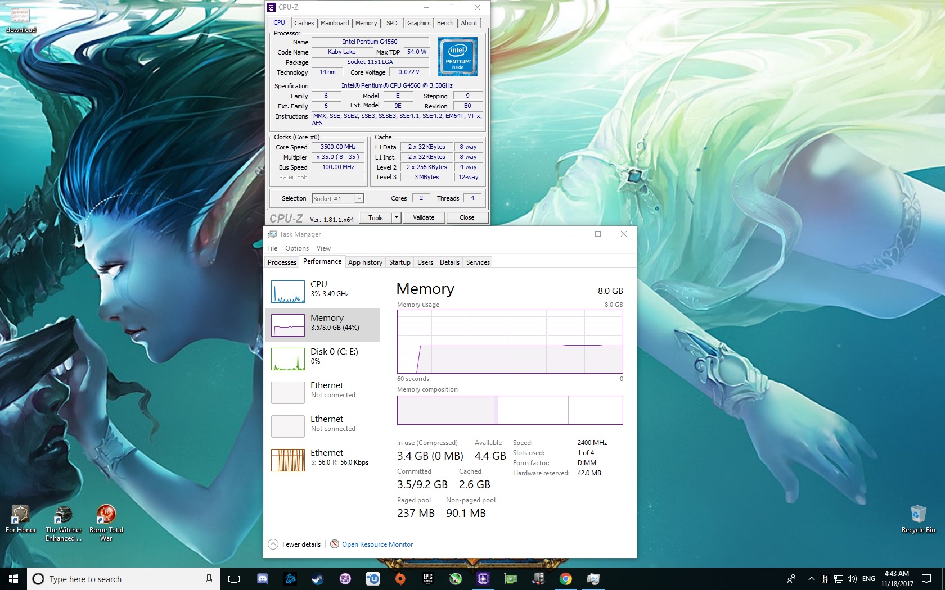Show hidden system tray icons
This screenshot has height=590, width=945.
click(x=811, y=579)
